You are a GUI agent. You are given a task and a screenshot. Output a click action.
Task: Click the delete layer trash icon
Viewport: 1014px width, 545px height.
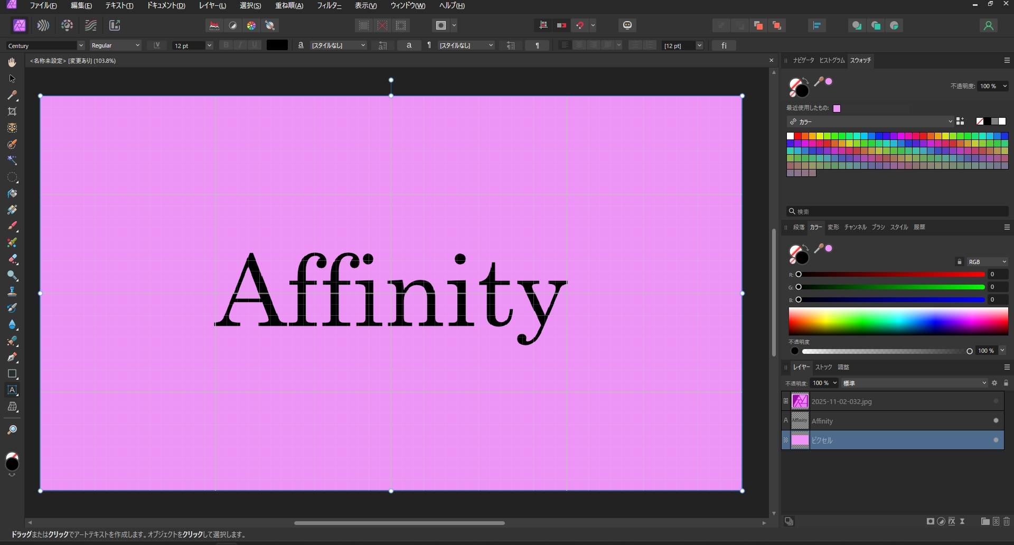1007,522
